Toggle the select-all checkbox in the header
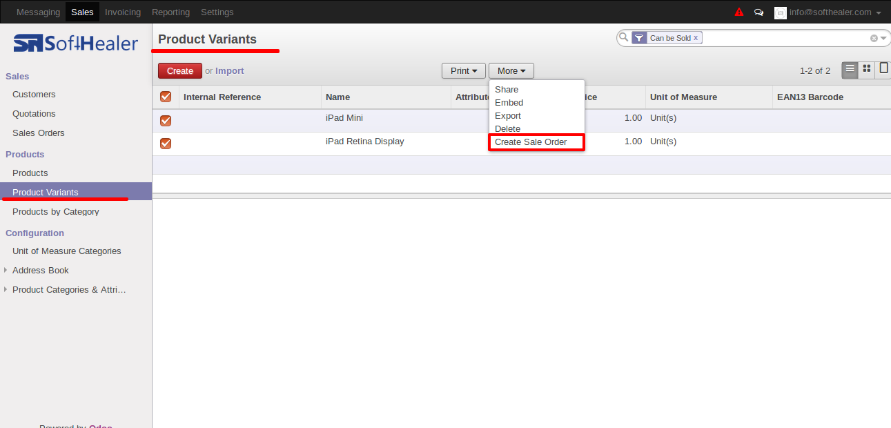Viewport: 891px width, 428px height. [166, 97]
